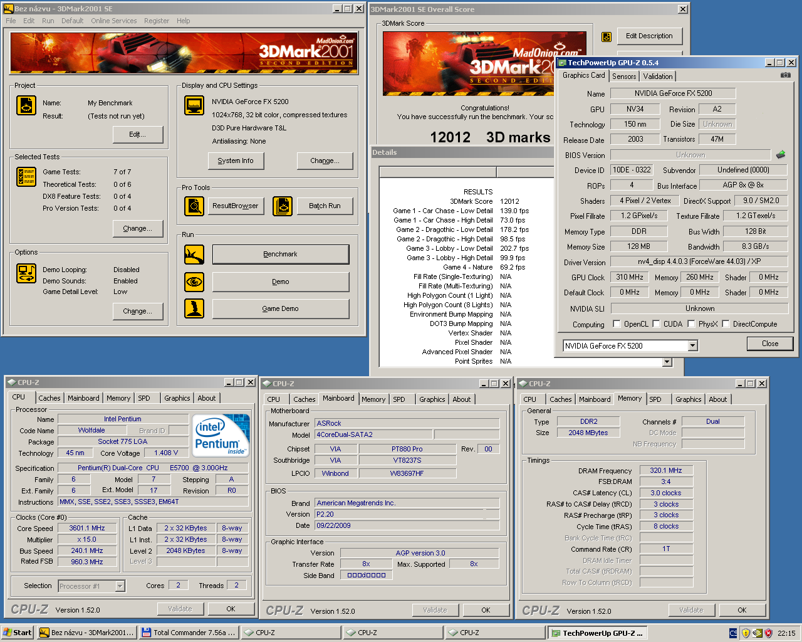The image size is (802, 642).
Task: Open Mainboard tab in right CPU-Z window
Action: pos(595,399)
